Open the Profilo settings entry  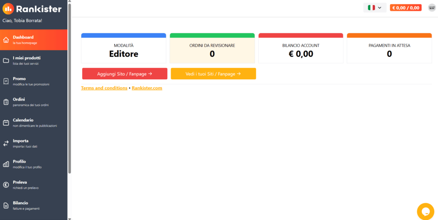[33, 164]
